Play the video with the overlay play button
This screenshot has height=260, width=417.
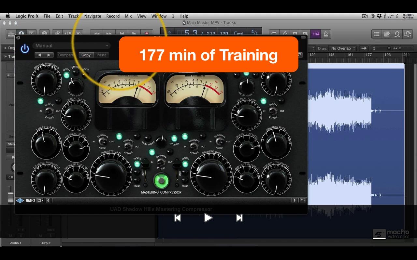pos(208,218)
